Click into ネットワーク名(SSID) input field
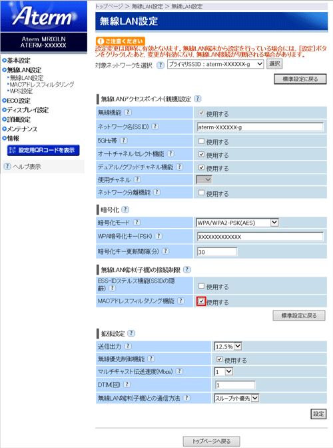This screenshot has height=448, width=333. pyautogui.click(x=260, y=127)
